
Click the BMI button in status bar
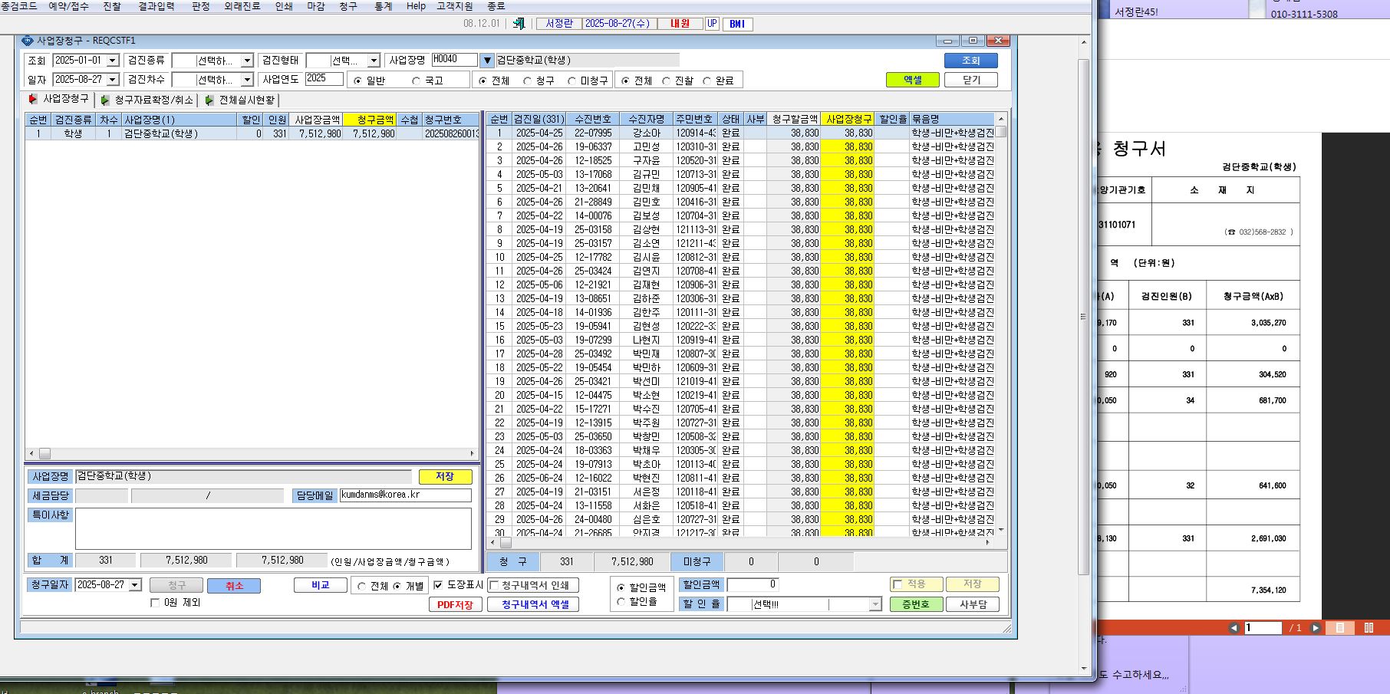click(737, 24)
